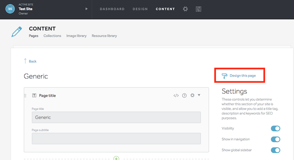Go Back to the pages list
Viewport: 294px width, 160px height.
tap(30, 61)
